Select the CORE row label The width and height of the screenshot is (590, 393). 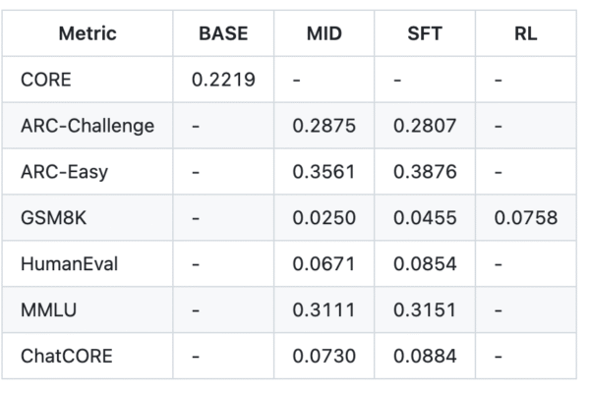45,80
